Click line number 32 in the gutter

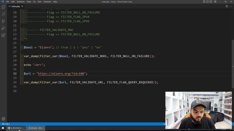tap(15, 74)
